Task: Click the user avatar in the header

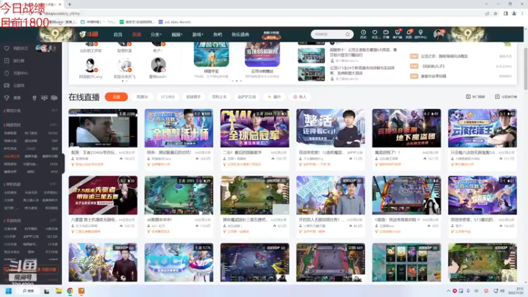Action: coord(438,34)
